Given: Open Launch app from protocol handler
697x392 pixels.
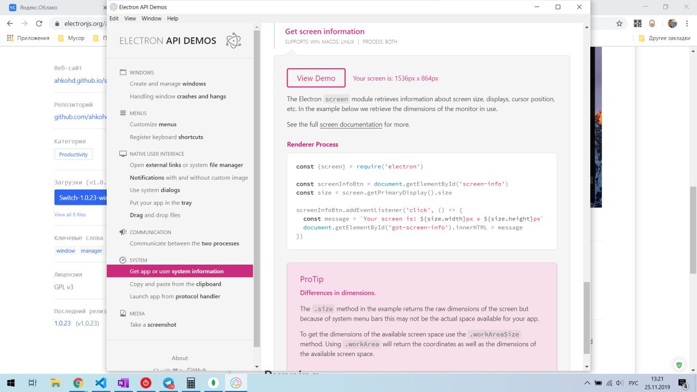Looking at the screenshot, I should pyautogui.click(x=175, y=296).
